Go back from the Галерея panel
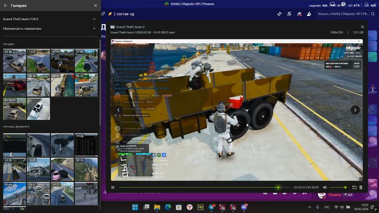The image size is (379, 213). [5, 6]
